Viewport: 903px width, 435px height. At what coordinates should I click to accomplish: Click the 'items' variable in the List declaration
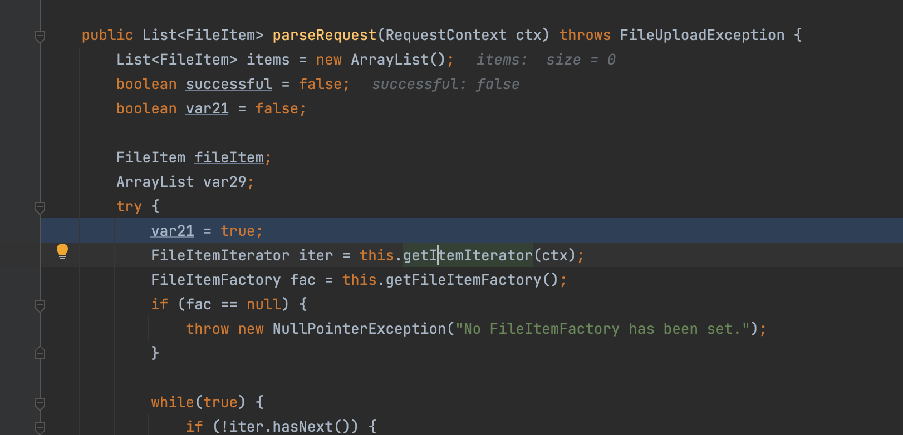(268, 60)
